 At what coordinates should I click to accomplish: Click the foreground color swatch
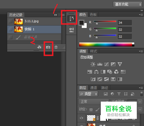point(81,23)
